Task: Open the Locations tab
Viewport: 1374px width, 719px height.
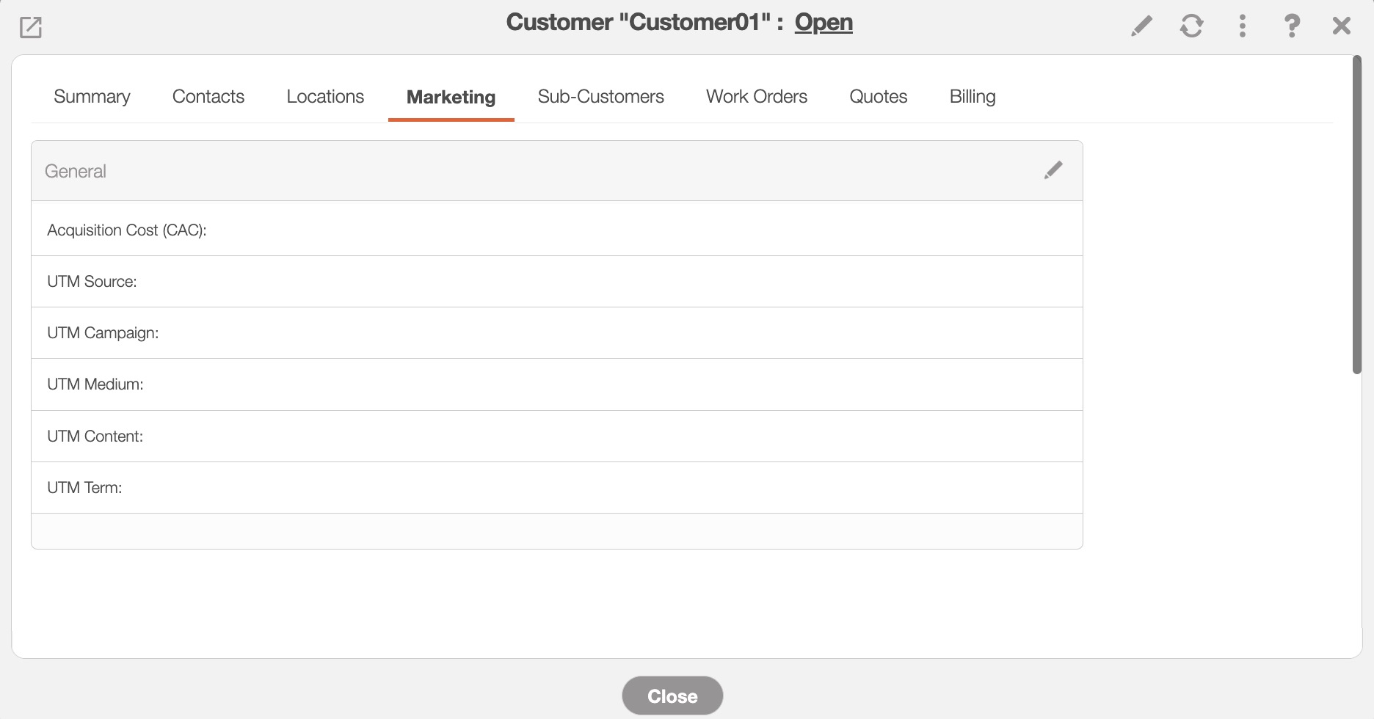Action: tap(325, 97)
